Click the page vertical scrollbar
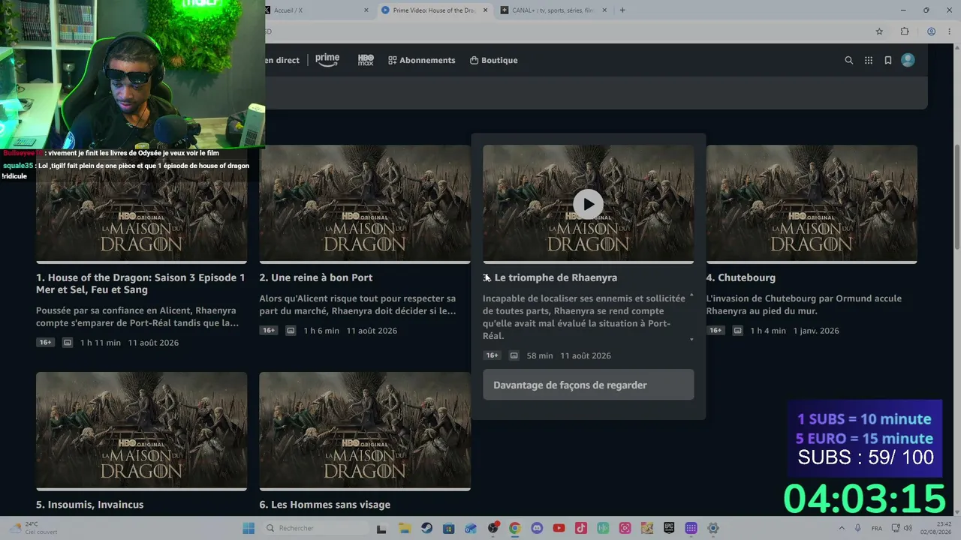 (x=956, y=195)
